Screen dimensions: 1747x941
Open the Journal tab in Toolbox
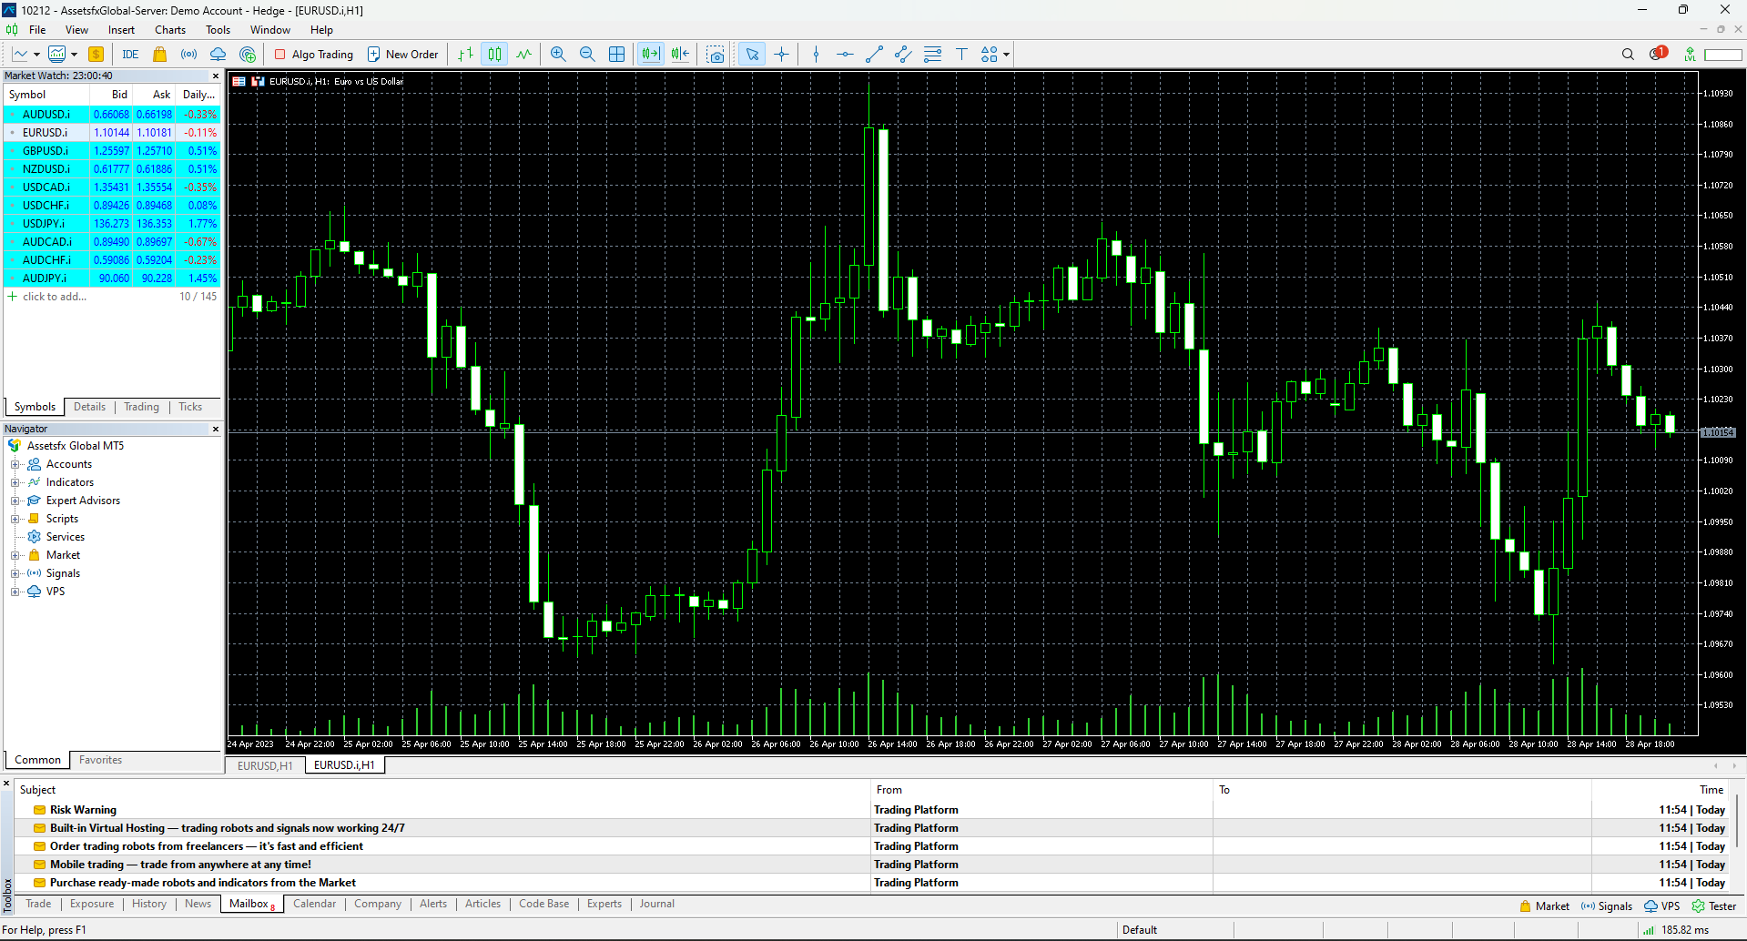(656, 904)
